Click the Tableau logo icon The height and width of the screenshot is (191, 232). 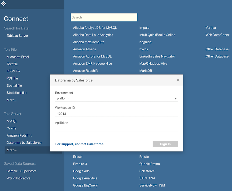(3, 3)
